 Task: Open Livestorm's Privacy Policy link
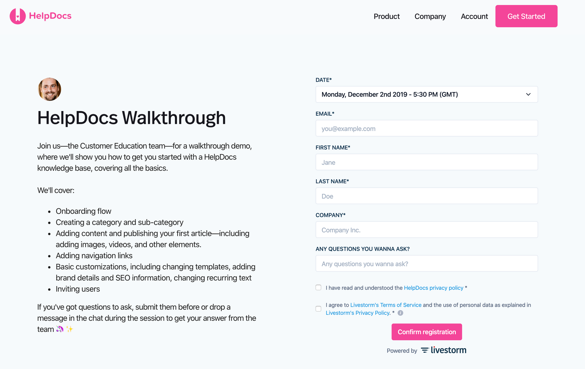(357, 313)
